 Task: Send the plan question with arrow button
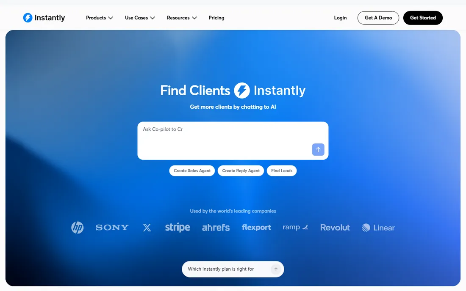(276, 269)
